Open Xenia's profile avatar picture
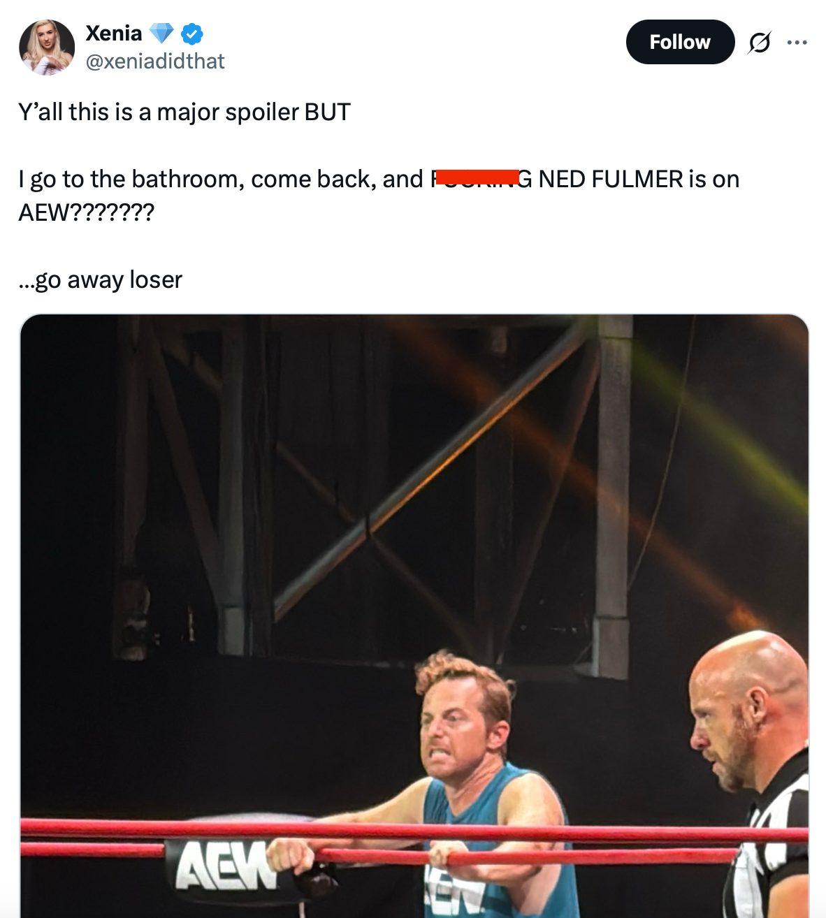Image resolution: width=826 pixels, height=918 pixels. pyautogui.click(x=47, y=47)
